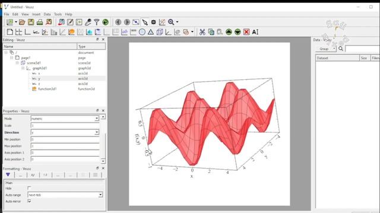This screenshot has width=380, height=213.
Task: Click the Read data points crosshair icon
Action: coord(153,22)
